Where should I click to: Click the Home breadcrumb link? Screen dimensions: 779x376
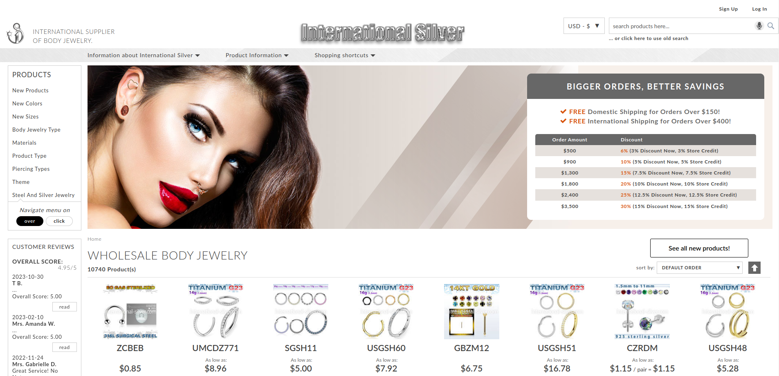(94, 239)
